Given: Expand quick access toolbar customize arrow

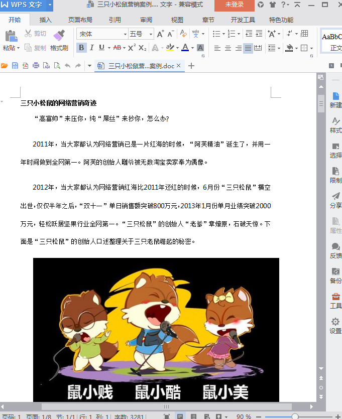Looking at the screenshot, I should pos(89,66).
